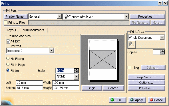Open the Options... dialog
The height and width of the screenshot is (106, 169).
[x=146, y=83]
